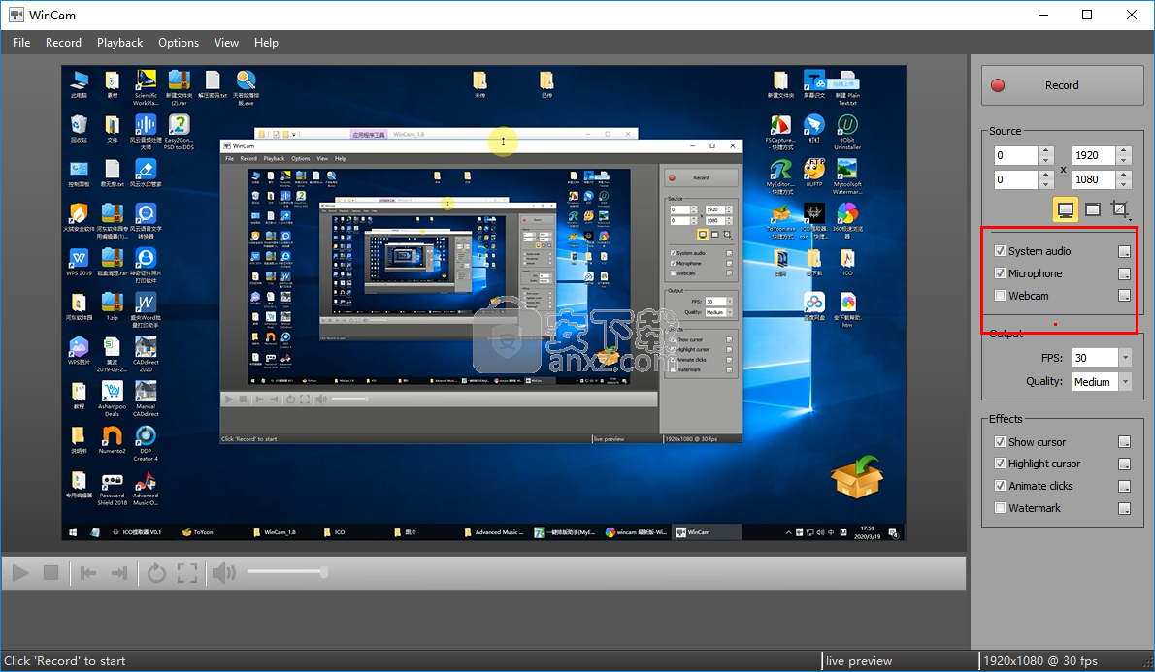The width and height of the screenshot is (1155, 672).
Task: Jump to the end of the recording
Action: click(118, 573)
